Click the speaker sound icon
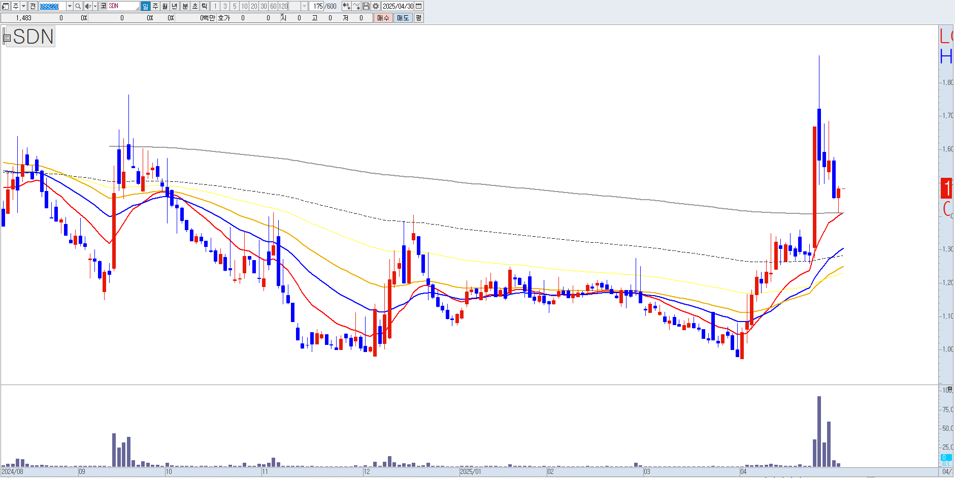This screenshot has width=955, height=478. tap(88, 6)
